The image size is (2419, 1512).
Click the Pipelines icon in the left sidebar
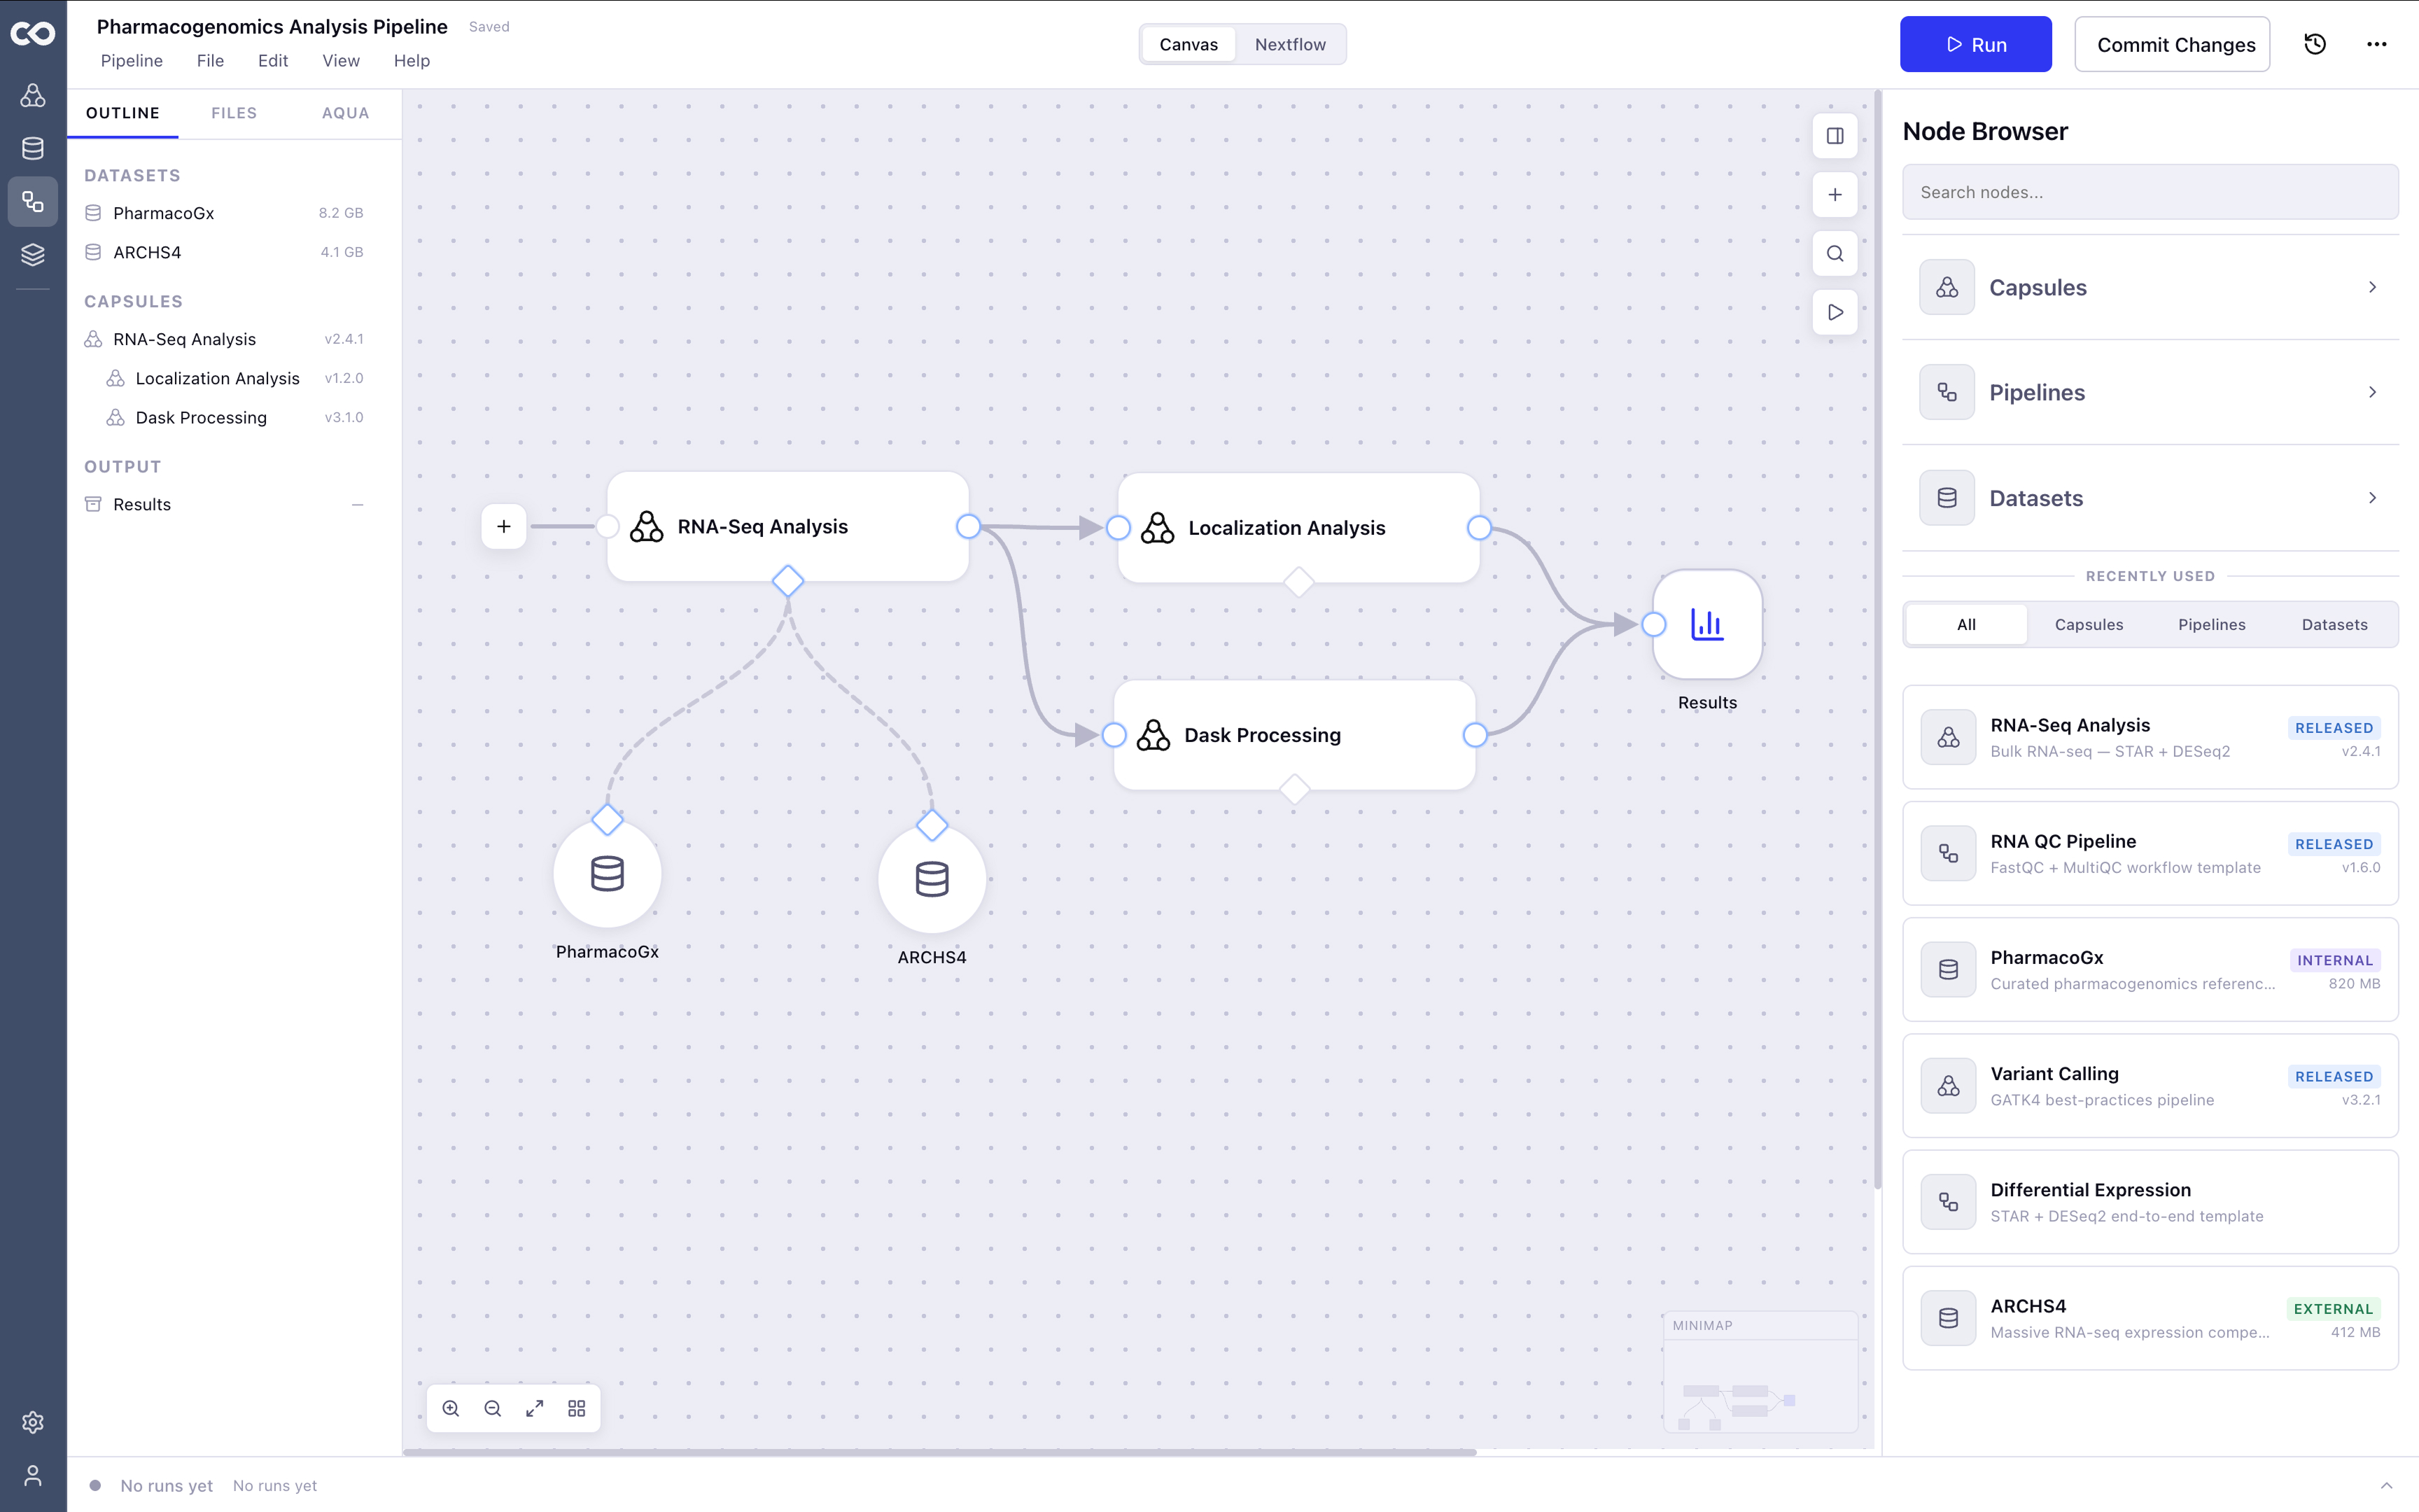33,201
